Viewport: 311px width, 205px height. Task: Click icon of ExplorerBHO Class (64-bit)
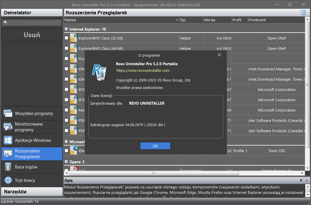coord(73,48)
